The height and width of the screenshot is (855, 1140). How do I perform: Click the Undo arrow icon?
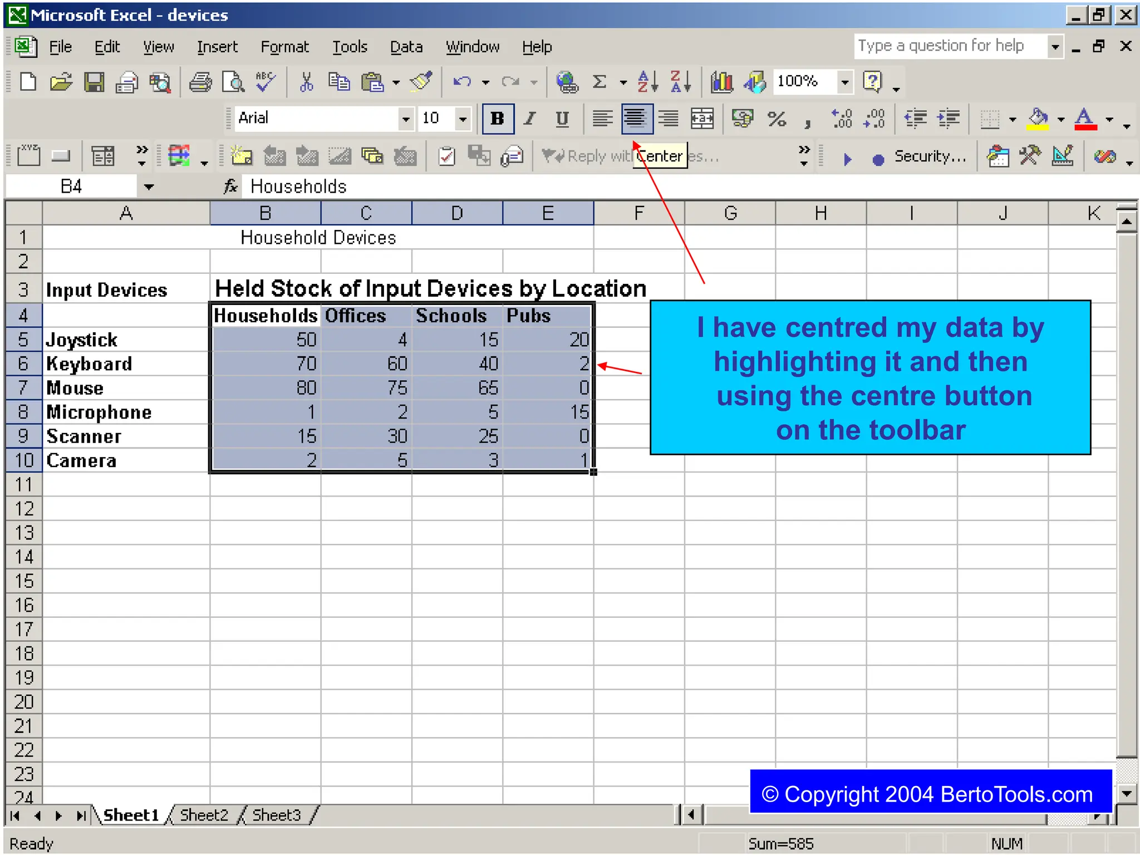462,82
